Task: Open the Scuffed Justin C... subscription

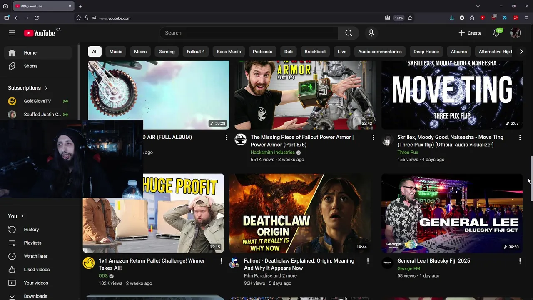Action: click(38, 115)
